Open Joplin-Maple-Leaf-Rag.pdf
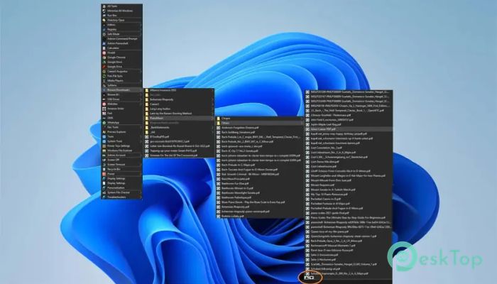Viewport: 497px width, 284px height. coord(349,124)
